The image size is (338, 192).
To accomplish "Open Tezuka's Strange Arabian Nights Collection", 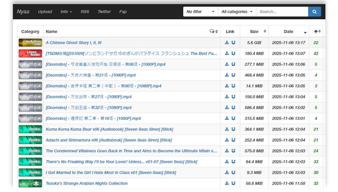I will click(87, 184).
